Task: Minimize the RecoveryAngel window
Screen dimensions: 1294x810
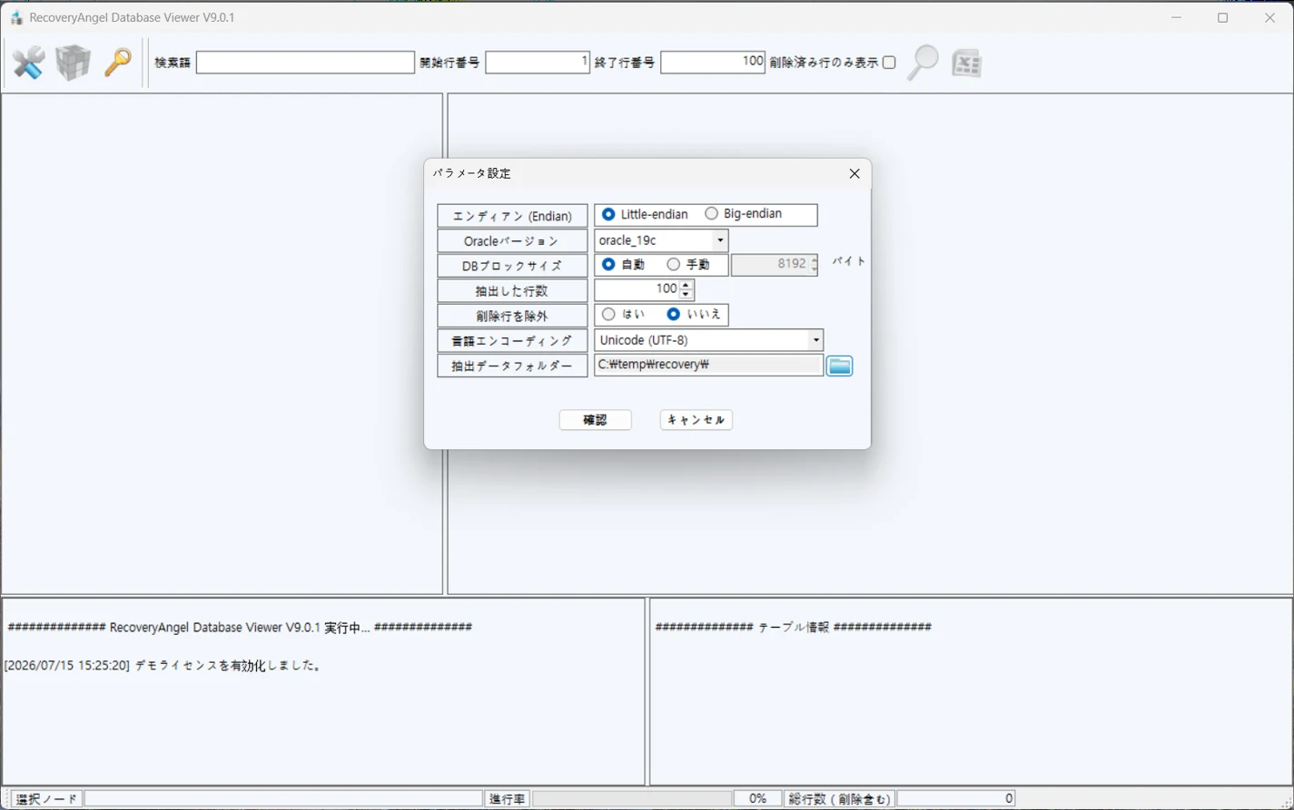Action: [1176, 17]
